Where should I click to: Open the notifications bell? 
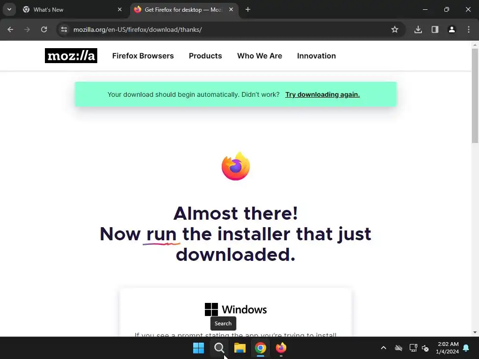click(x=466, y=348)
